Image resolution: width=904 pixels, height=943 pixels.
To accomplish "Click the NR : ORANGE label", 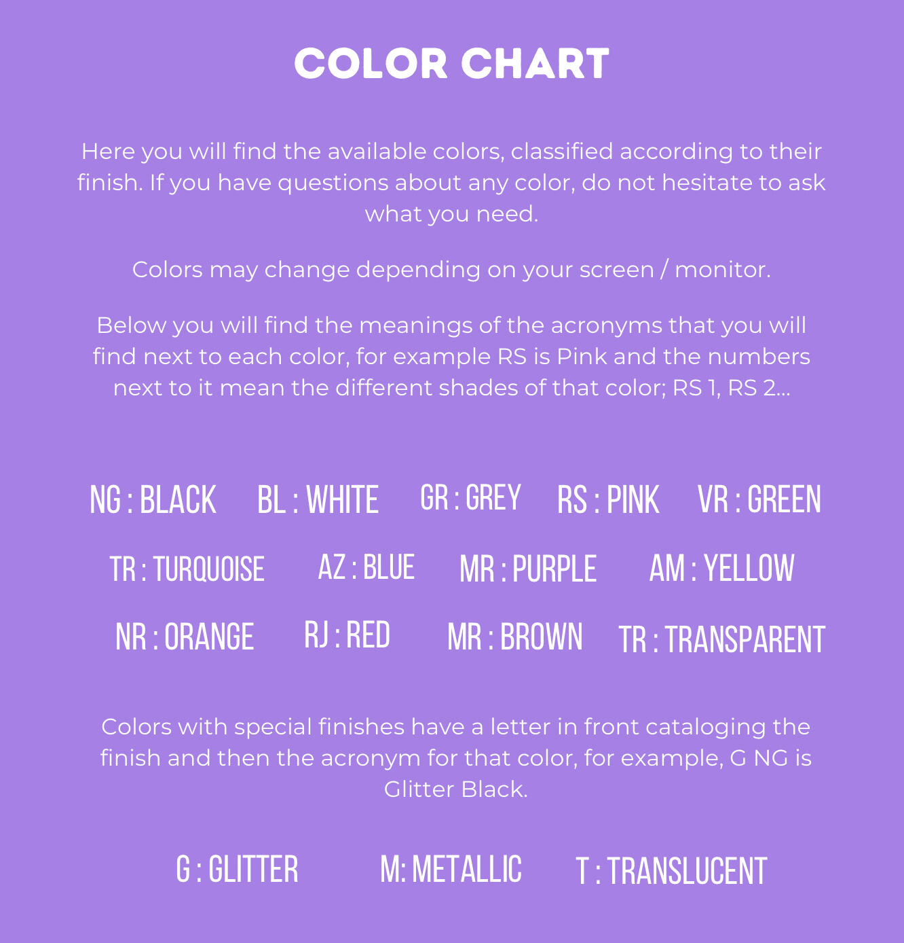I will point(185,637).
